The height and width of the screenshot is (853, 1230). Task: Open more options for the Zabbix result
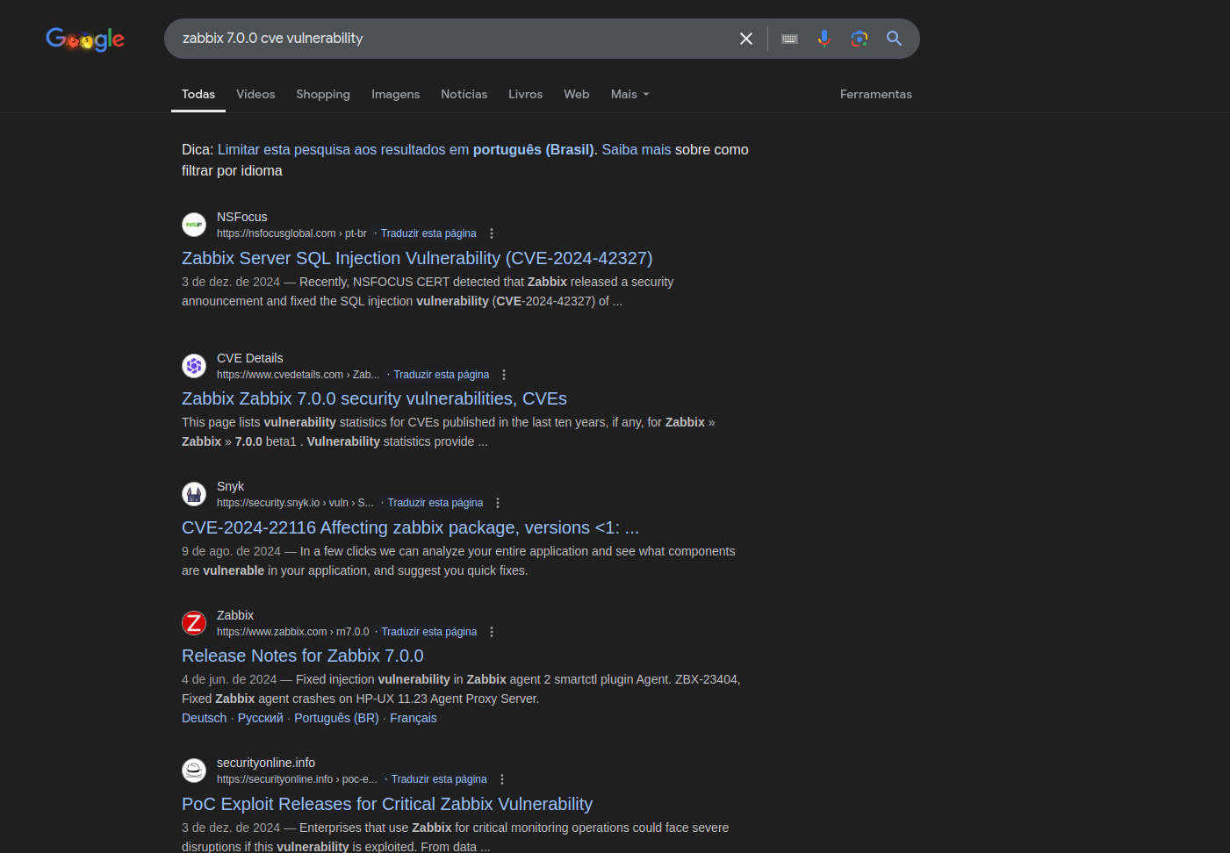coord(492,632)
